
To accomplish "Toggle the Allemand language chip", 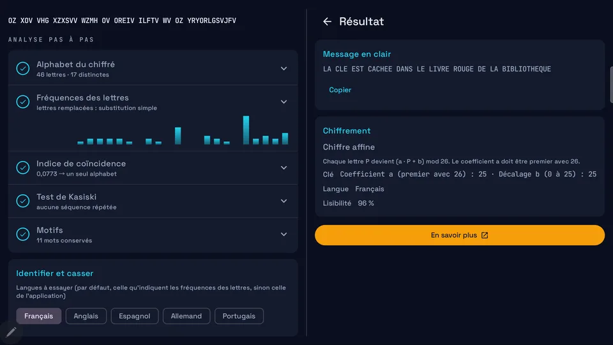I will click(x=186, y=316).
